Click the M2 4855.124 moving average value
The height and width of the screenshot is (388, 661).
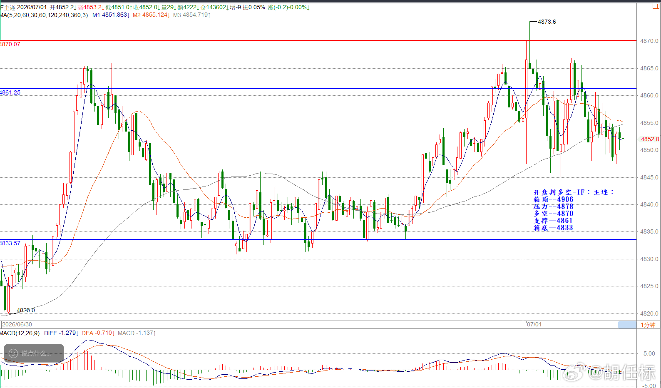[152, 15]
